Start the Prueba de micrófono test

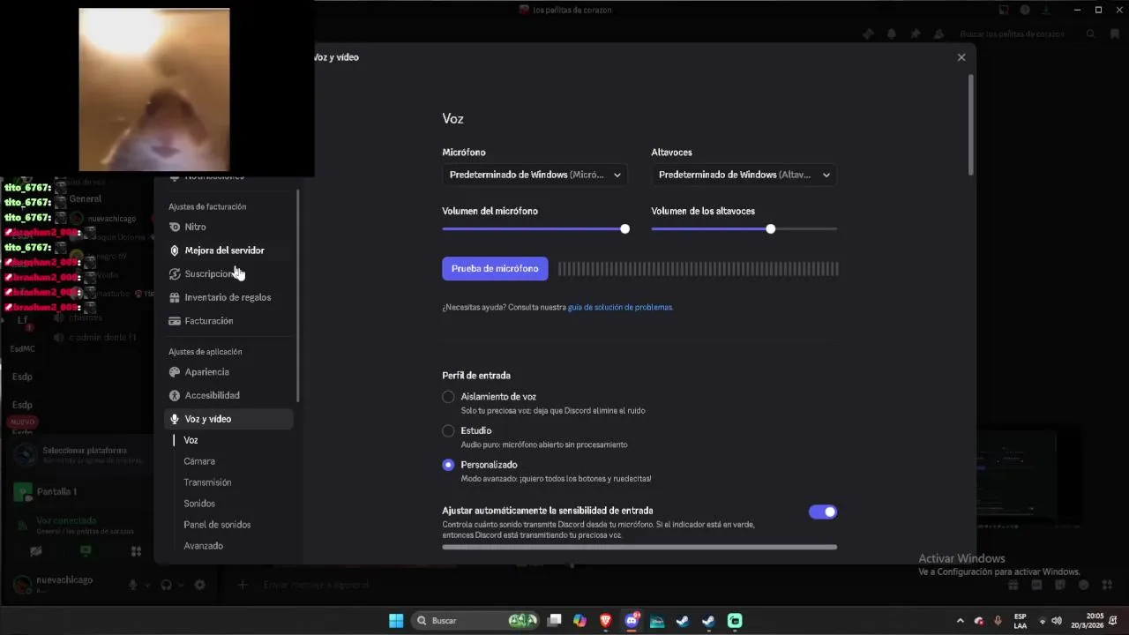tap(495, 269)
